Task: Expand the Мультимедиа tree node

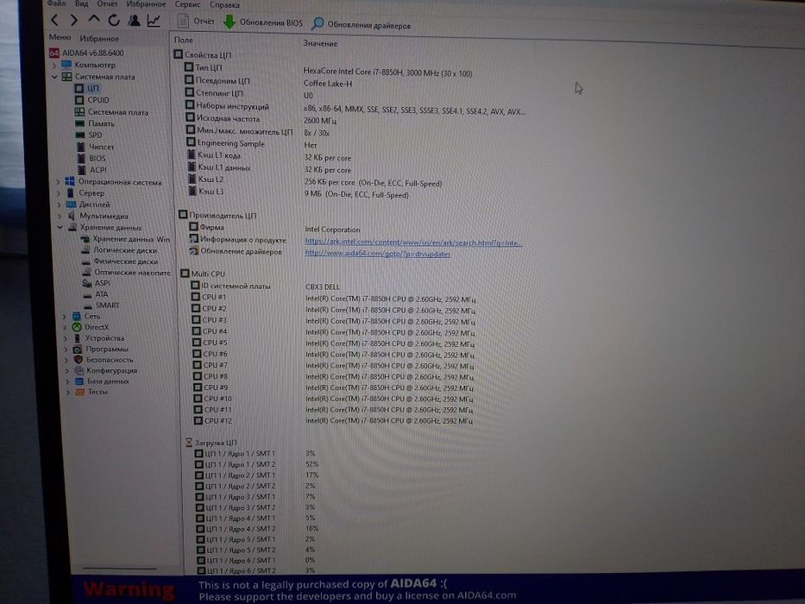Action: [60, 216]
